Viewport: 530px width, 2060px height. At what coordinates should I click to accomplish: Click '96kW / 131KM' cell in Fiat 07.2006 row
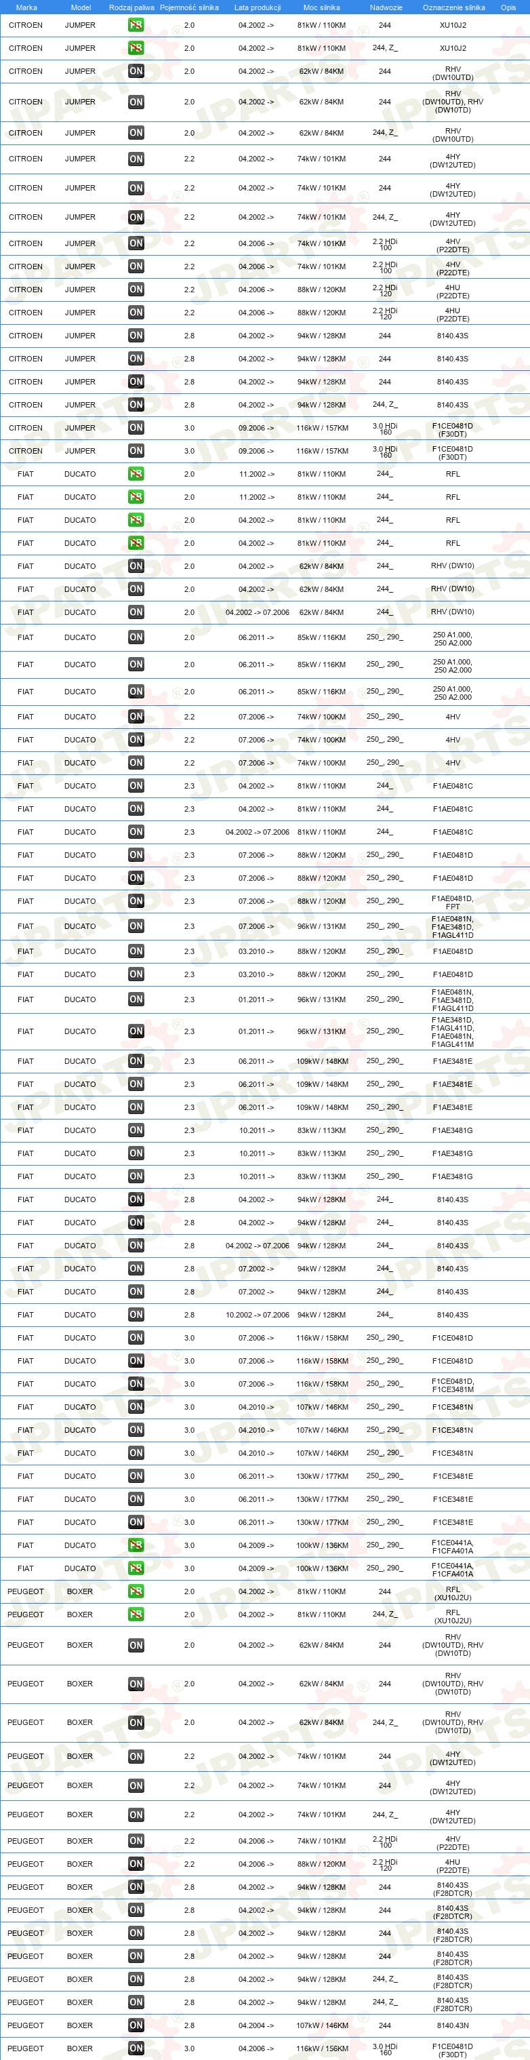point(322,926)
